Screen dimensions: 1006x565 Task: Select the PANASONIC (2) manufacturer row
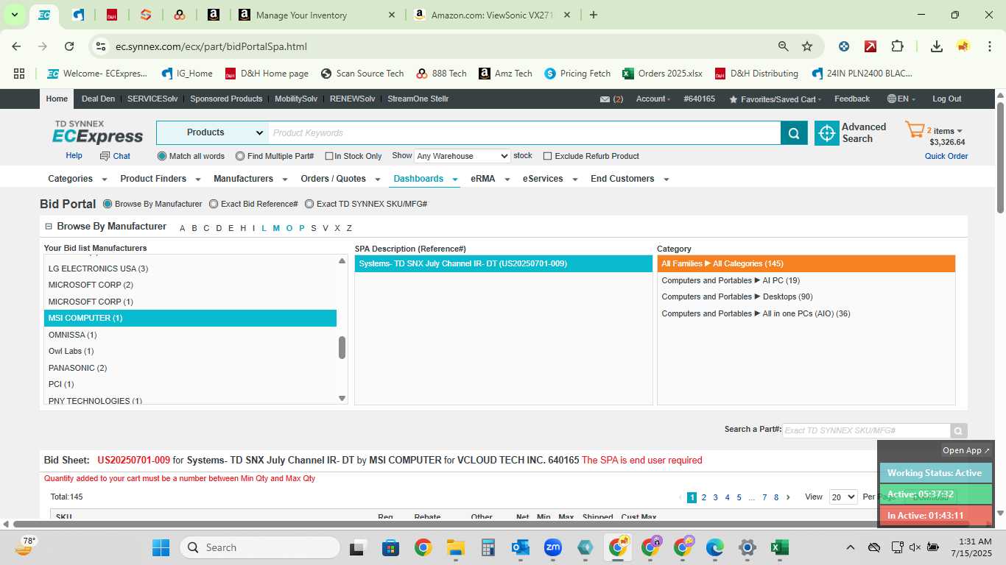(x=190, y=368)
